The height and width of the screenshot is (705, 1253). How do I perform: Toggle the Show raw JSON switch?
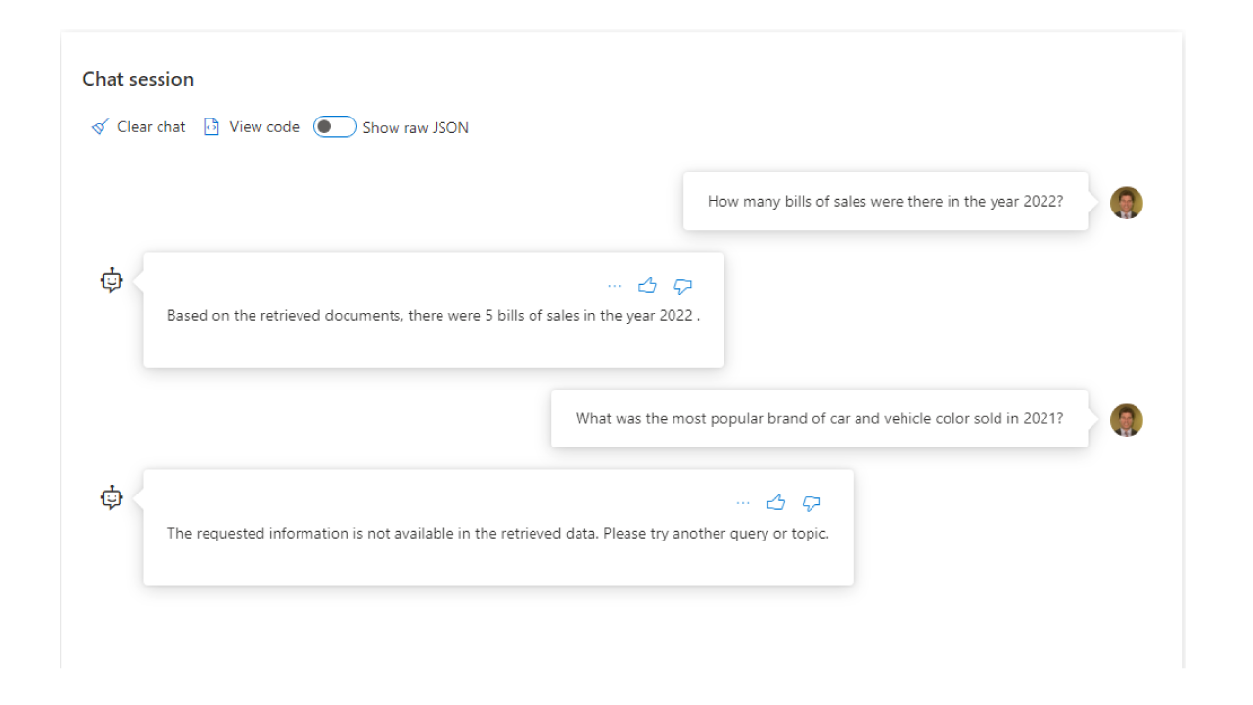click(x=335, y=127)
